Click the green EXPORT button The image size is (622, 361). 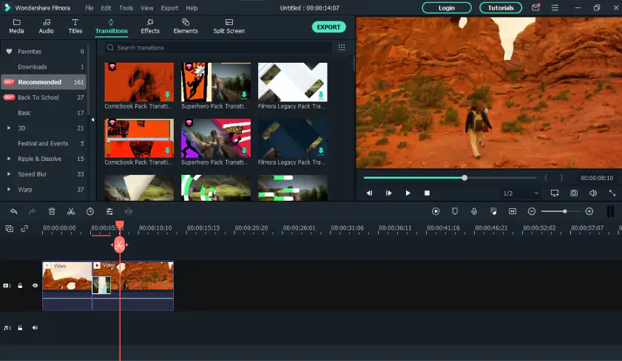pyautogui.click(x=328, y=27)
